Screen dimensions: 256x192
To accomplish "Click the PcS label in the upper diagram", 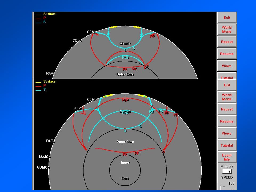I will pyautogui.click(x=125, y=58).
